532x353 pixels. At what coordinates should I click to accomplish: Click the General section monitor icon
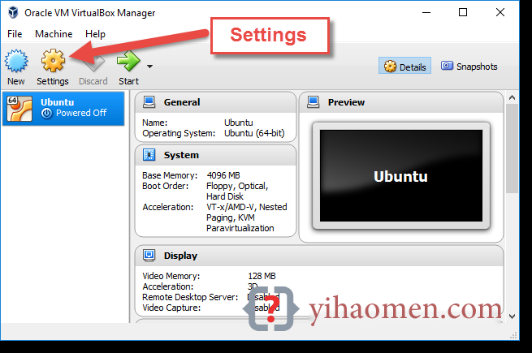(149, 102)
